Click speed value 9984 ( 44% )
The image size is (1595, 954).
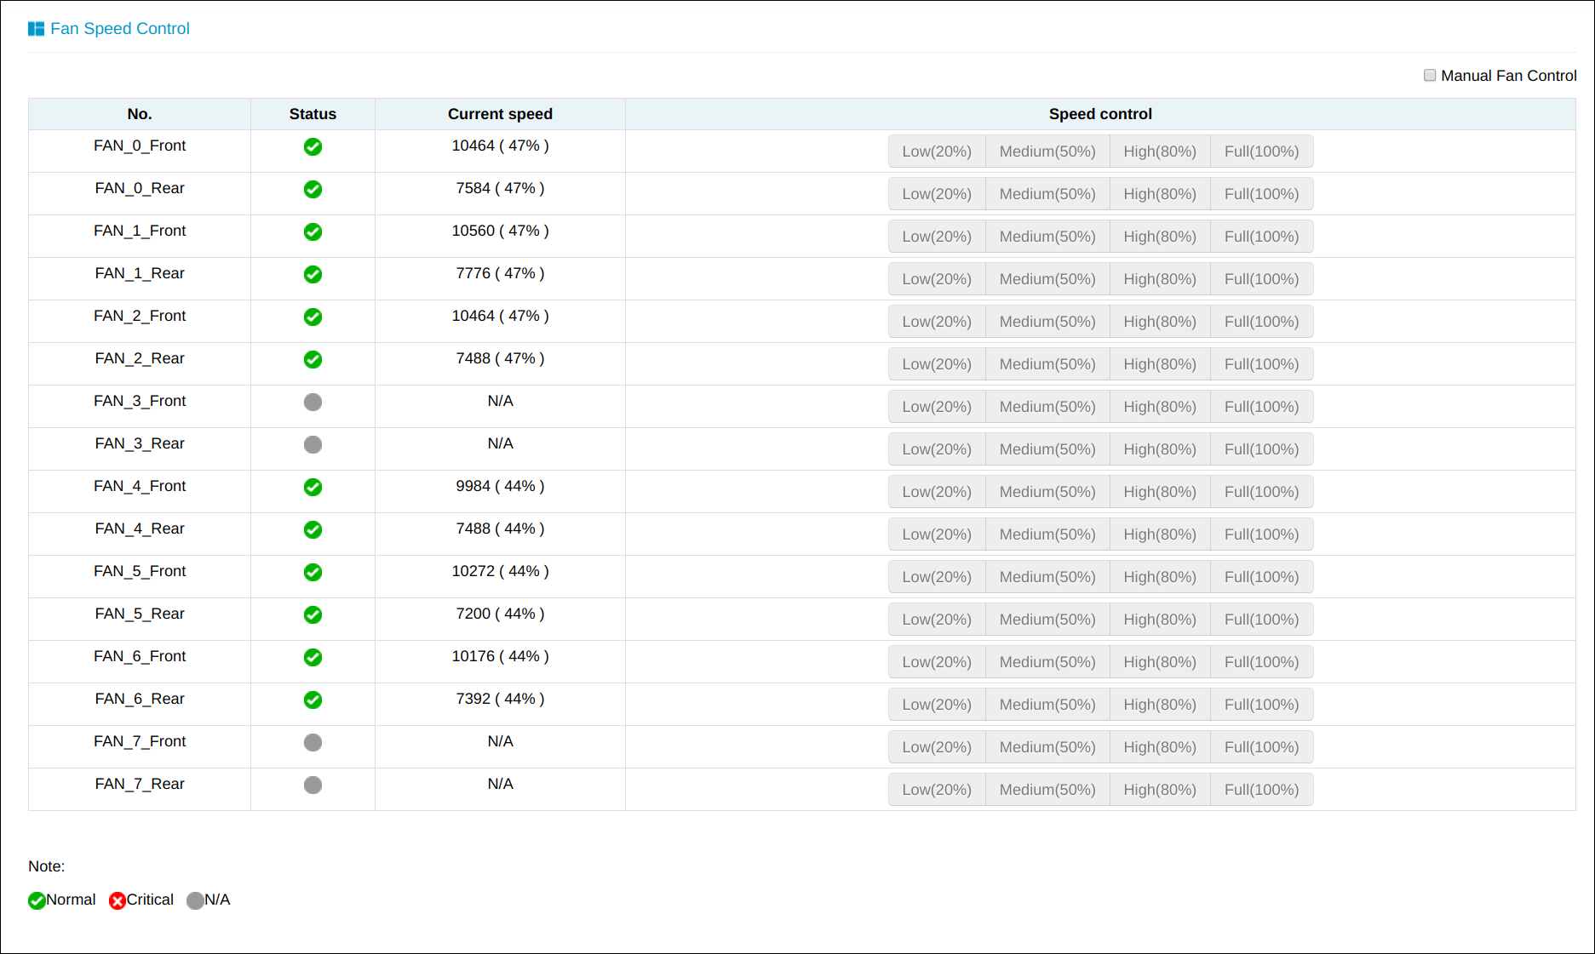pyautogui.click(x=500, y=486)
